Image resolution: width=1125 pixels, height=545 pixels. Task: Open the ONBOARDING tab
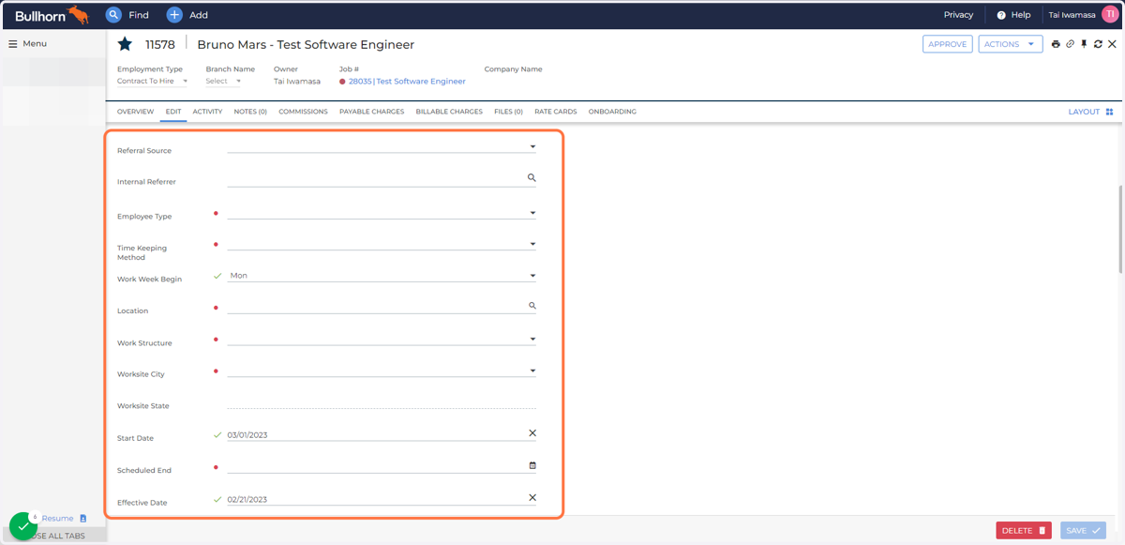pos(612,112)
